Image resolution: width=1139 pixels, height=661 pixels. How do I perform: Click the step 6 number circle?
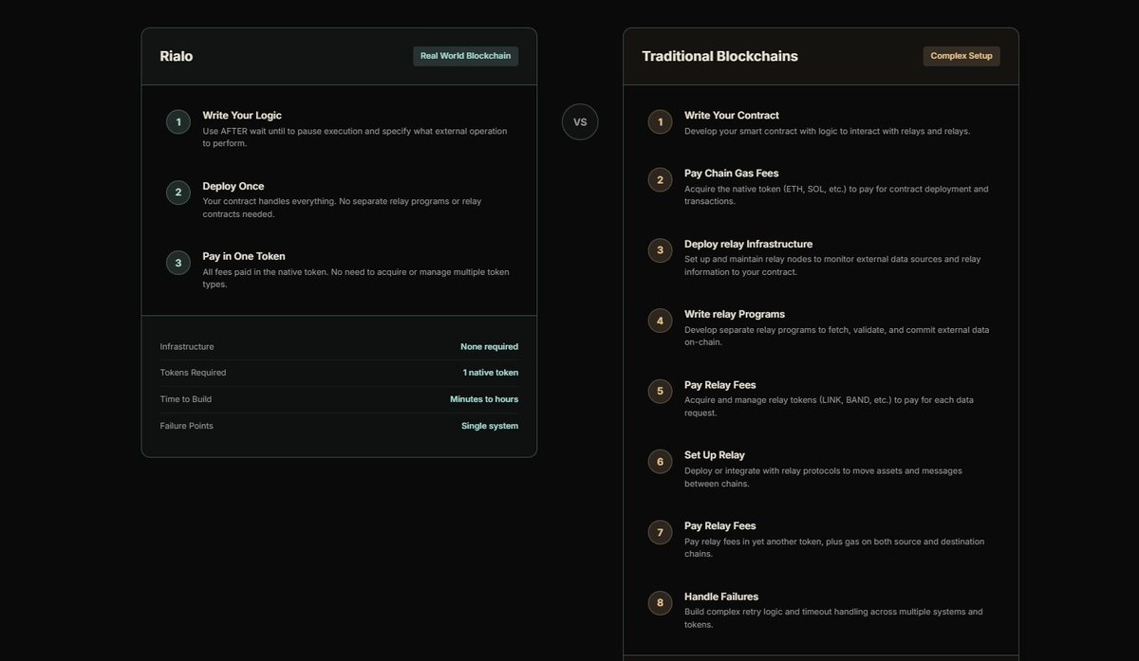661,462
